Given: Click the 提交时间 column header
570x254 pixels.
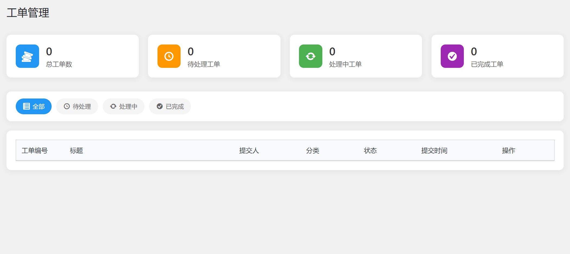Looking at the screenshot, I should pos(434,150).
